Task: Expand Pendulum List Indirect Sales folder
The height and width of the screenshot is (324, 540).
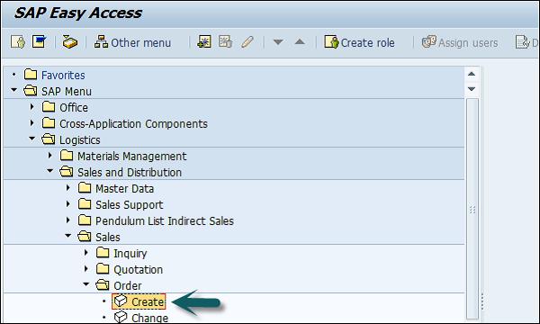Action: click(x=68, y=220)
